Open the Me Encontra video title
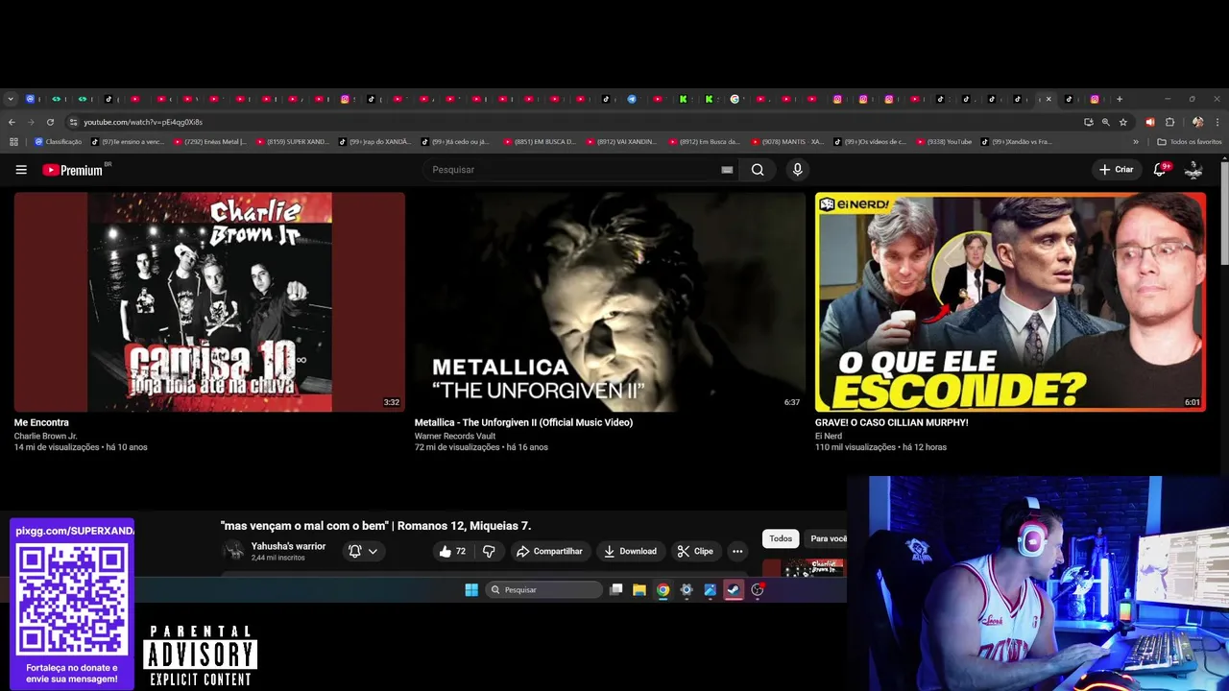The image size is (1229, 691). pos(41,422)
